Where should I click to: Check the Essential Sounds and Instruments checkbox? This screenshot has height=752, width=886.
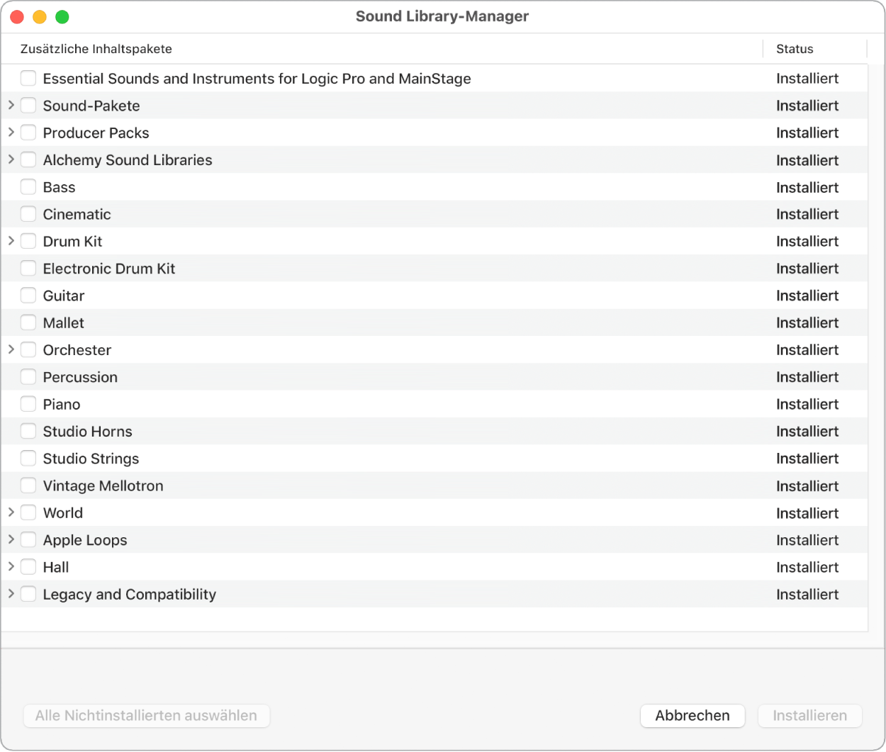(28, 79)
